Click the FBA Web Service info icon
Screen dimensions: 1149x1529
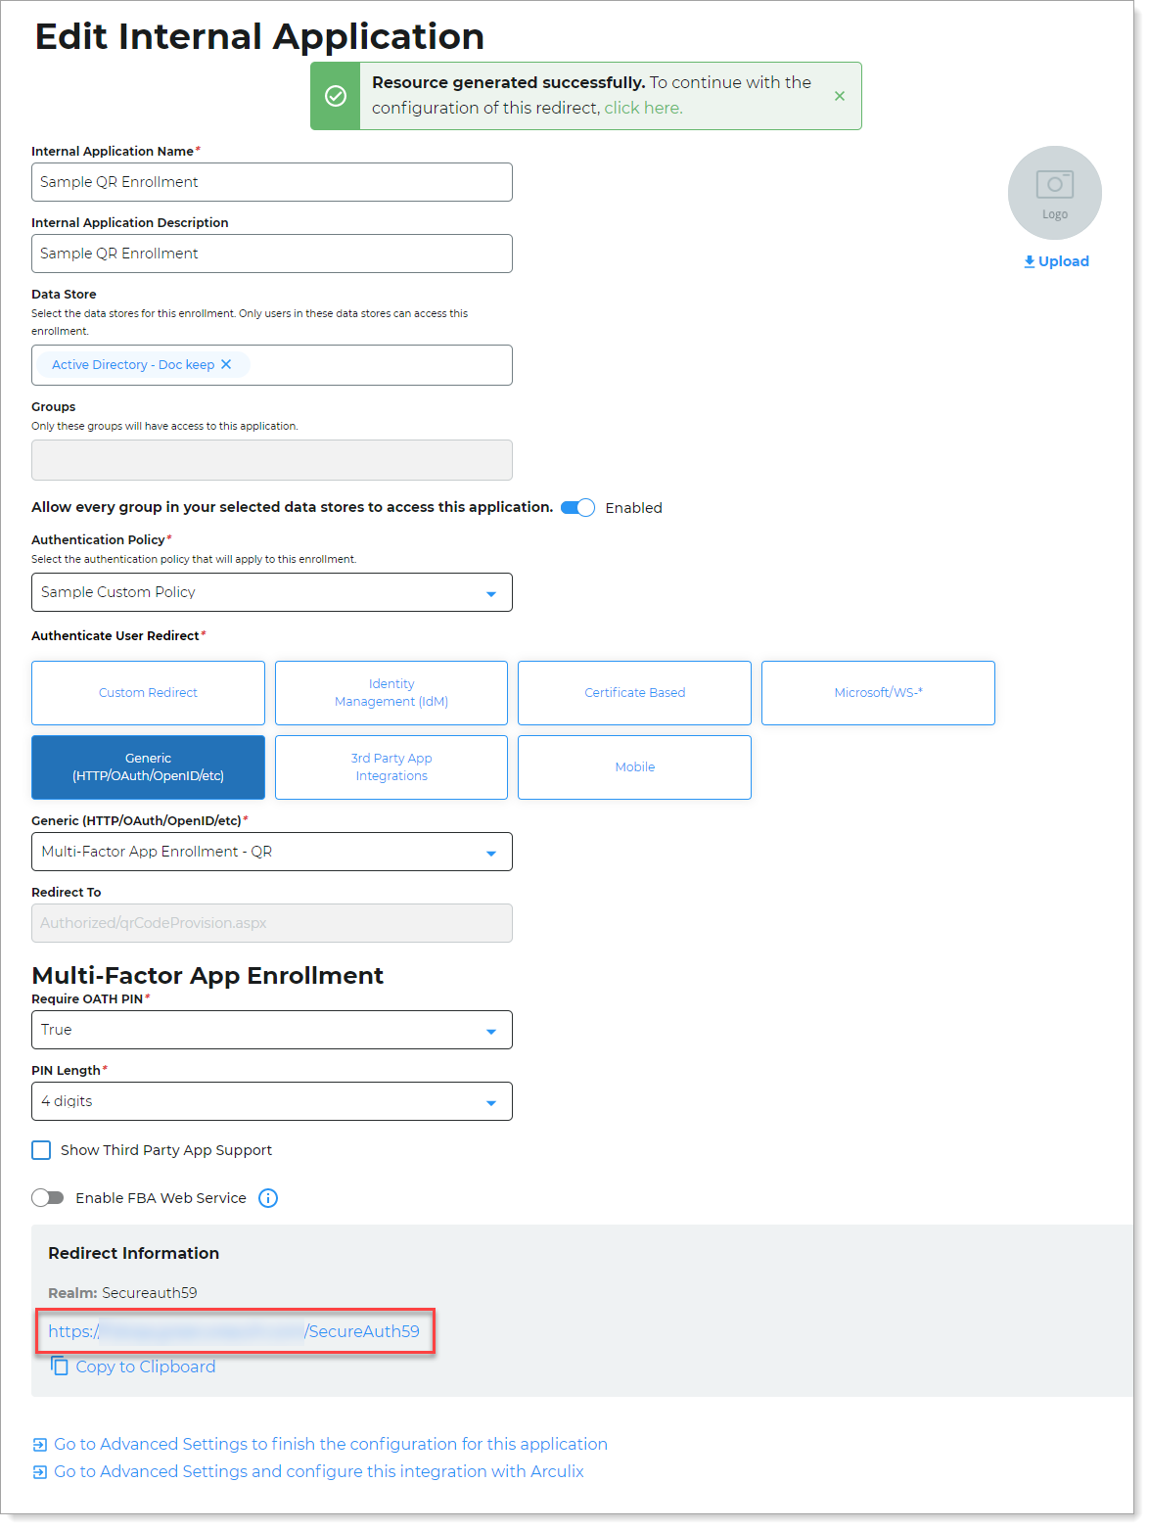pos(268,1198)
